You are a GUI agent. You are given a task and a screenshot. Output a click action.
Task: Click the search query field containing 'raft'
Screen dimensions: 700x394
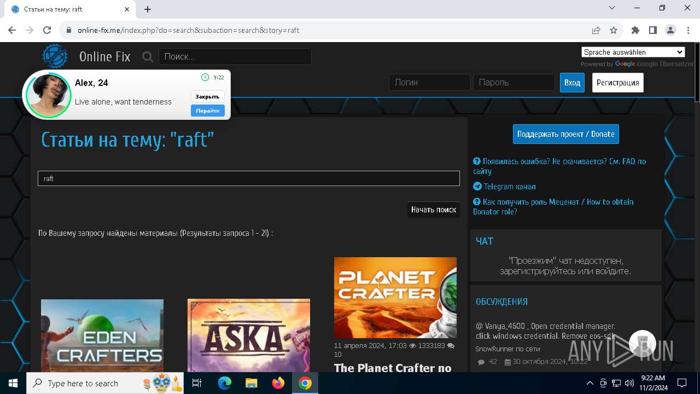pyautogui.click(x=249, y=178)
